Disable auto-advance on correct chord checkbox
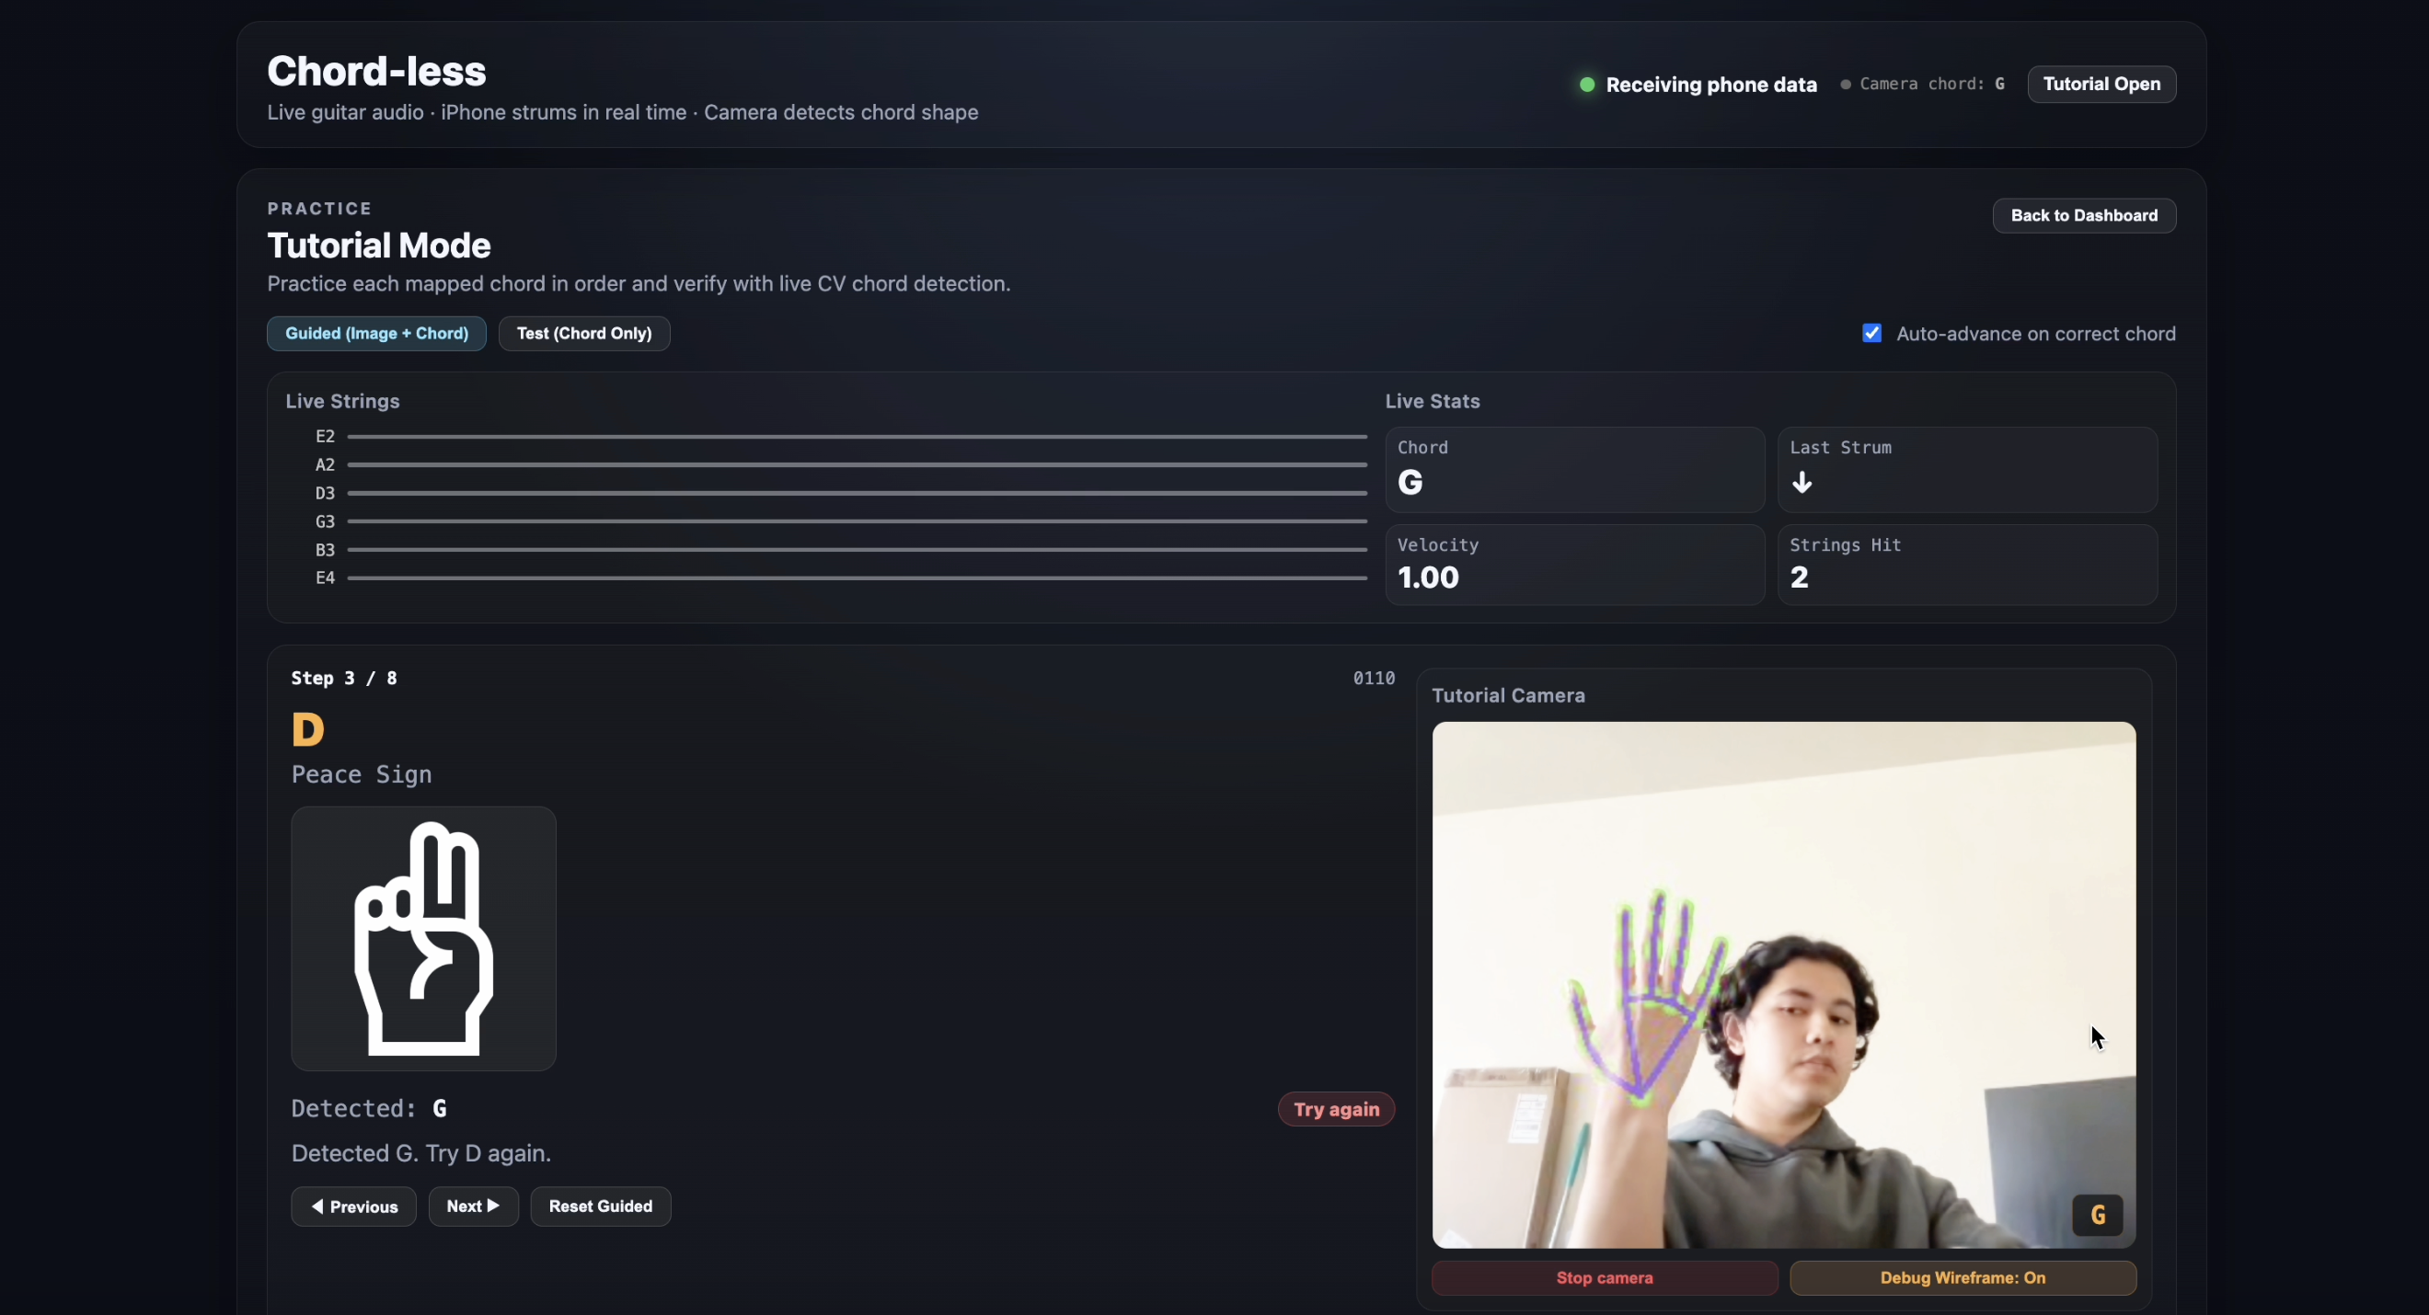The width and height of the screenshot is (2429, 1315). 1871,334
